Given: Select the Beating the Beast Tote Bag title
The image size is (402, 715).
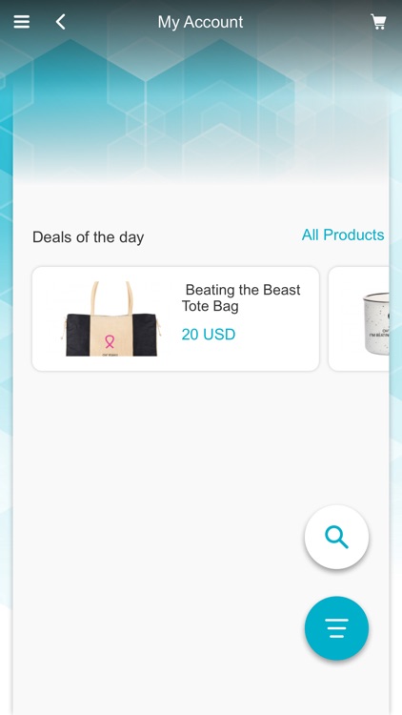Looking at the screenshot, I should click(242, 297).
